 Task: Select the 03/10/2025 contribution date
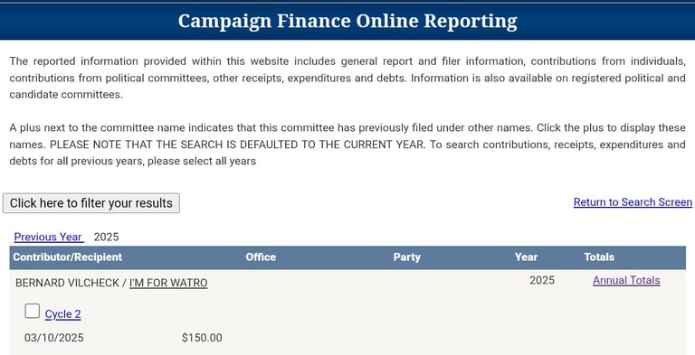[54, 338]
